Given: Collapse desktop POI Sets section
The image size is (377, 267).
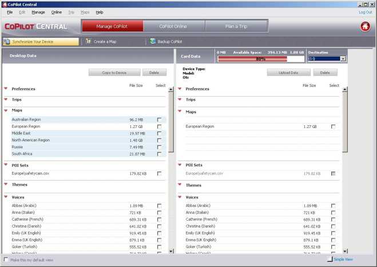Looking at the screenshot, I should [6, 165].
